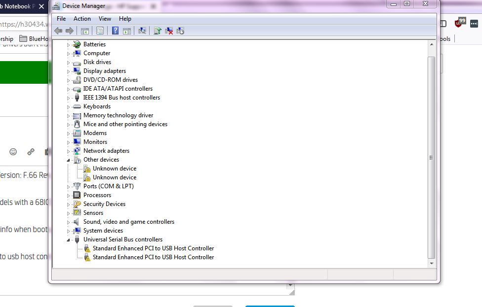
Task: Select the Disk drives icon
Action: (x=77, y=63)
